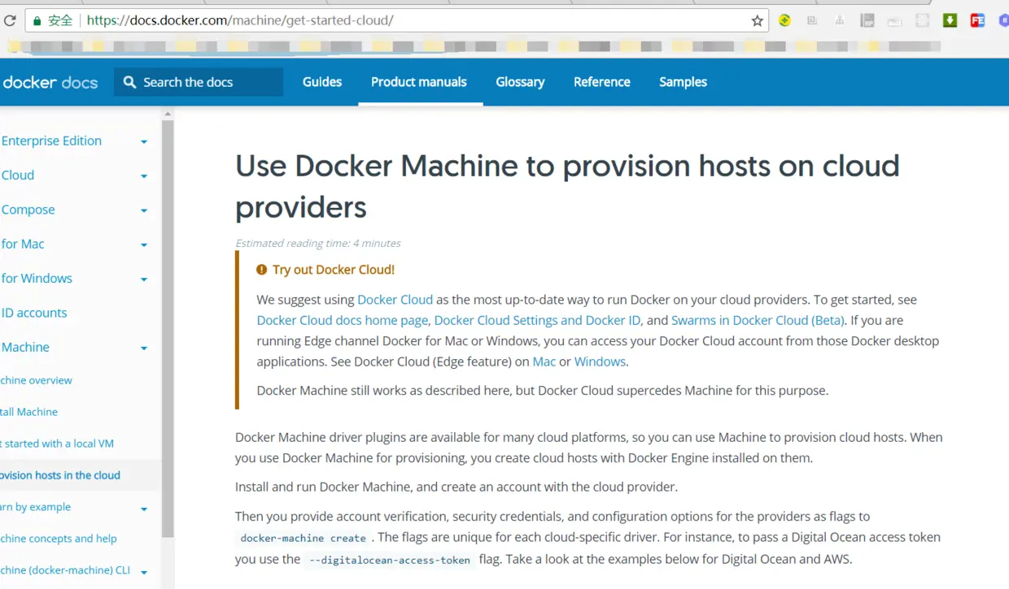Click the Compose sidebar label

tap(28, 210)
